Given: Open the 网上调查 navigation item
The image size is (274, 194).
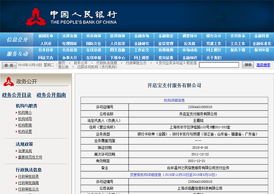Looking at the screenshot, I should pyautogui.click(x=142, y=58).
